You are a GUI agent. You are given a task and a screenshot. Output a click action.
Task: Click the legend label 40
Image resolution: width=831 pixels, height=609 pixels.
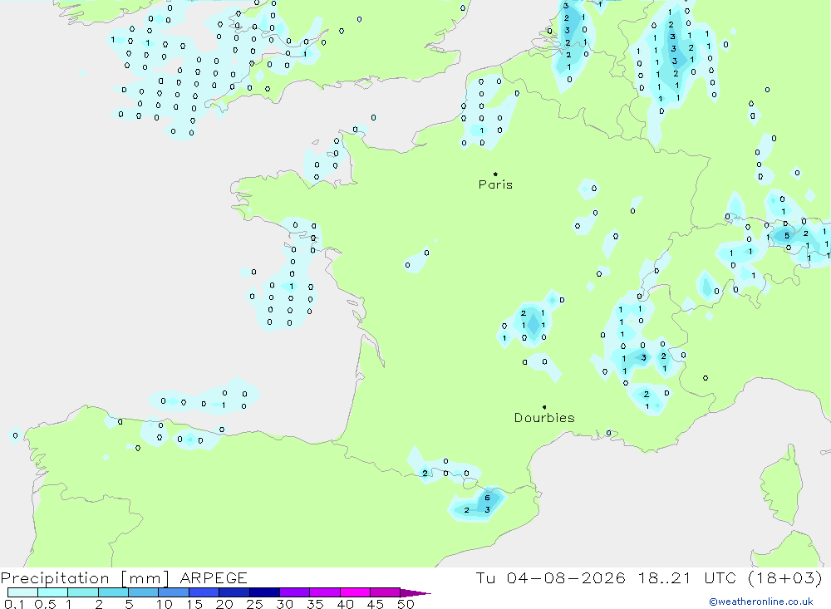pyautogui.click(x=346, y=604)
